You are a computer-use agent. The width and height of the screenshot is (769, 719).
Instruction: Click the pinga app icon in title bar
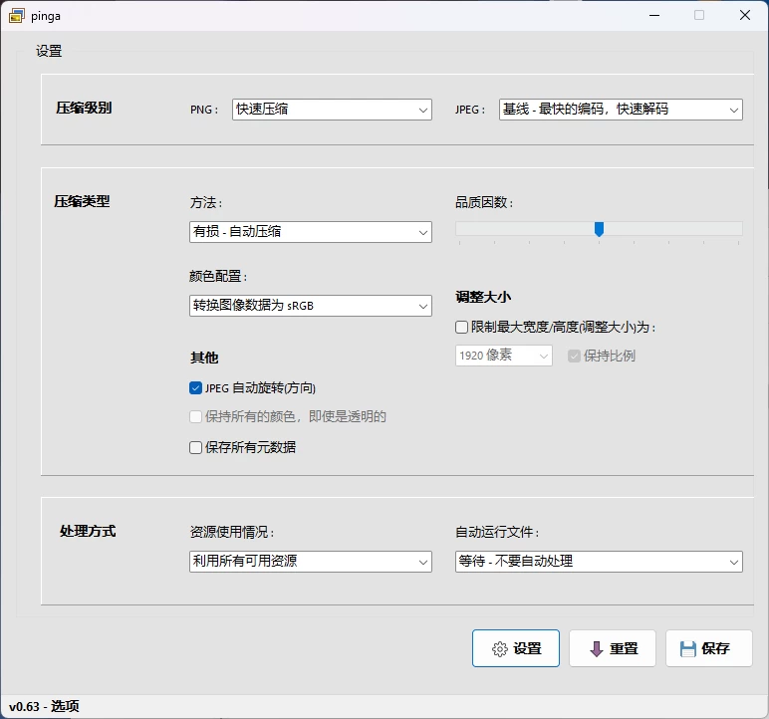[x=17, y=16]
